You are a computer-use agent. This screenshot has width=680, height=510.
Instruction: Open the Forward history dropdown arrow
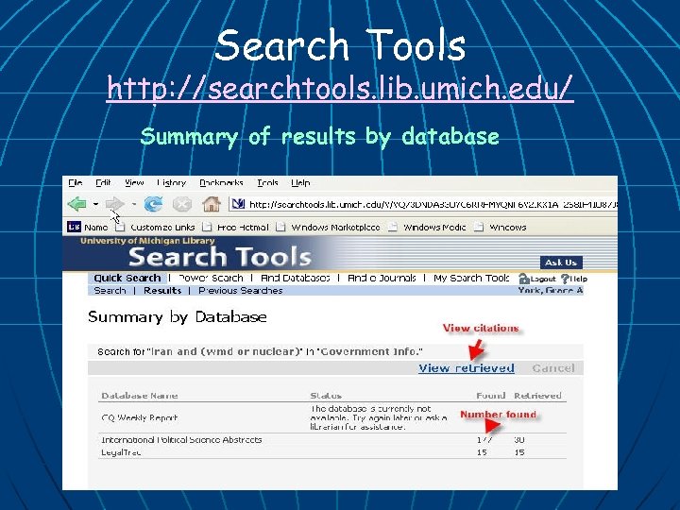point(134,203)
